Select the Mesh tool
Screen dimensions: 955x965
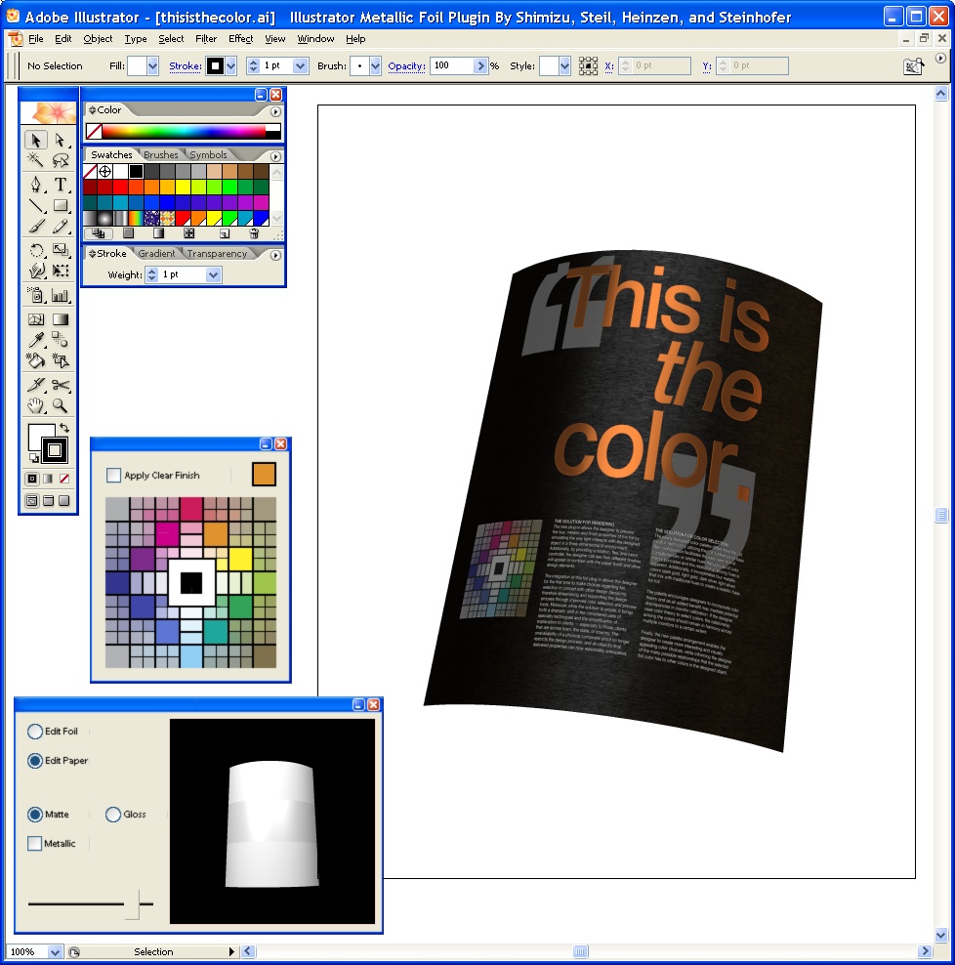point(36,318)
